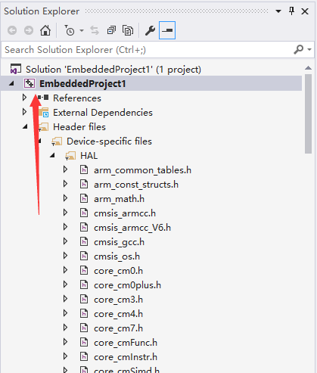Click Collapse All toolbar icon

tap(111, 30)
